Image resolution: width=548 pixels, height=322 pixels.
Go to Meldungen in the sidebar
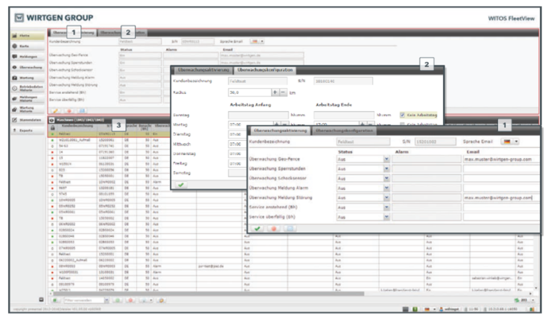[22, 57]
